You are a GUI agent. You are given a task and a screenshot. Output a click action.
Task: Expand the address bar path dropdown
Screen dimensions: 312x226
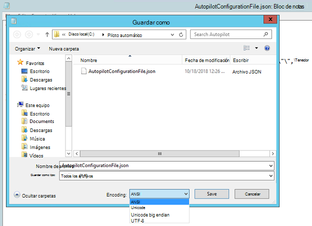tap(172, 35)
